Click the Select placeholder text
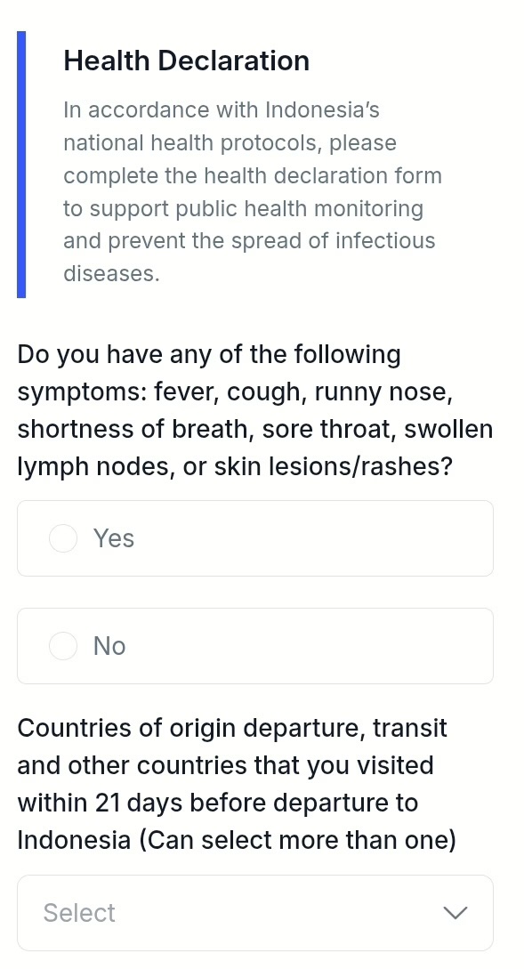 pos(79,913)
